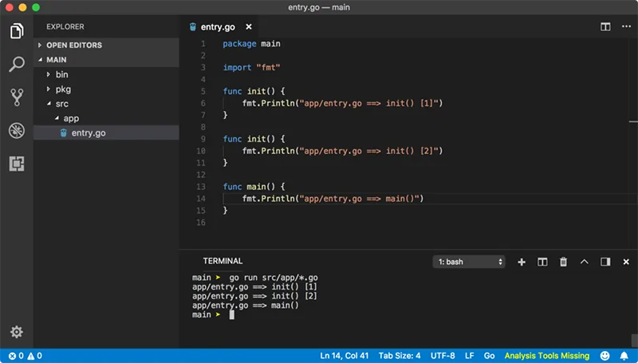Open the Source Control view
The width and height of the screenshot is (638, 363).
16,97
